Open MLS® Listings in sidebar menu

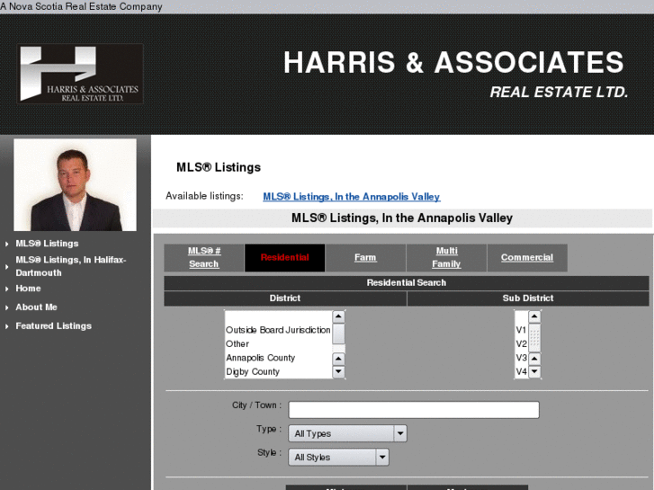pyautogui.click(x=47, y=244)
